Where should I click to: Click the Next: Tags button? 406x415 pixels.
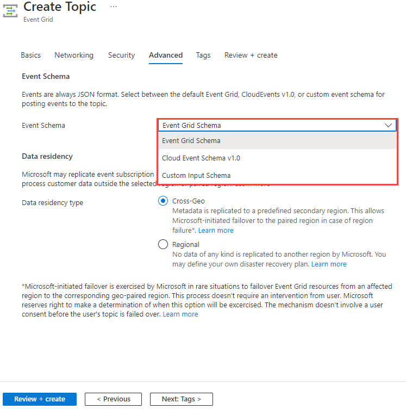point(182,399)
